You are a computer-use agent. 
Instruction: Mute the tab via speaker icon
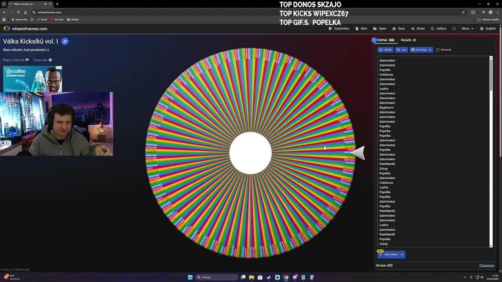pyautogui.click(x=45, y=4)
